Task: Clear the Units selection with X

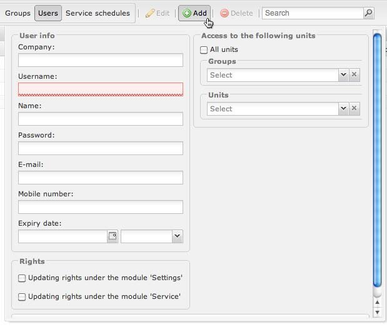Action: click(354, 109)
